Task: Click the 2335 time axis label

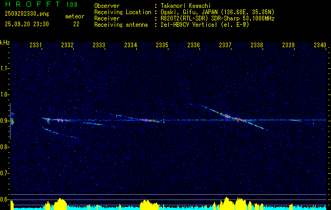Action: (162, 45)
